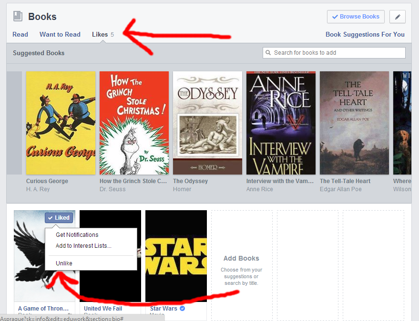Select Unlike from the menu
This screenshot has width=419, height=321.
pyautogui.click(x=64, y=263)
